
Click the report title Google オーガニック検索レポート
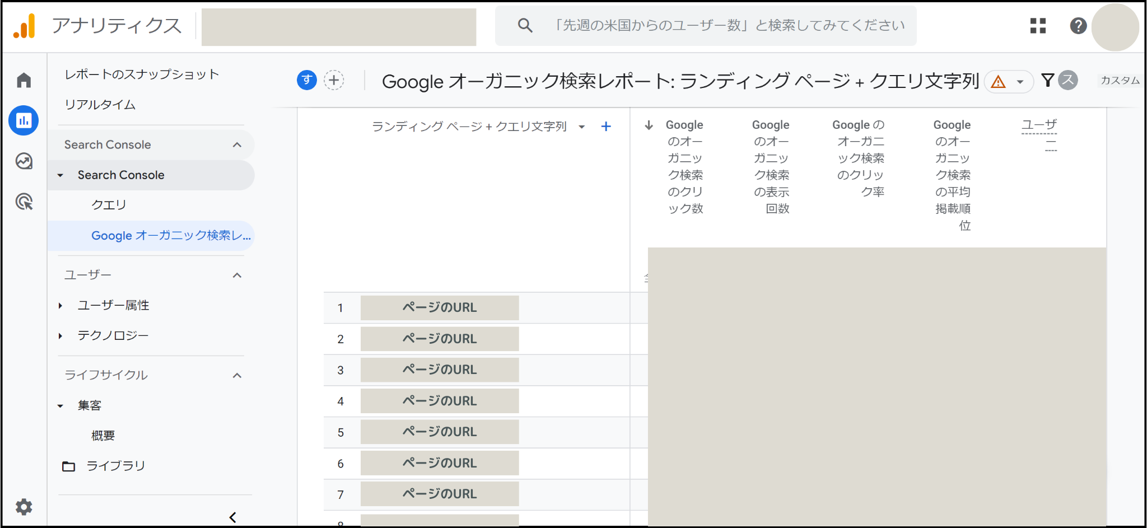point(680,82)
